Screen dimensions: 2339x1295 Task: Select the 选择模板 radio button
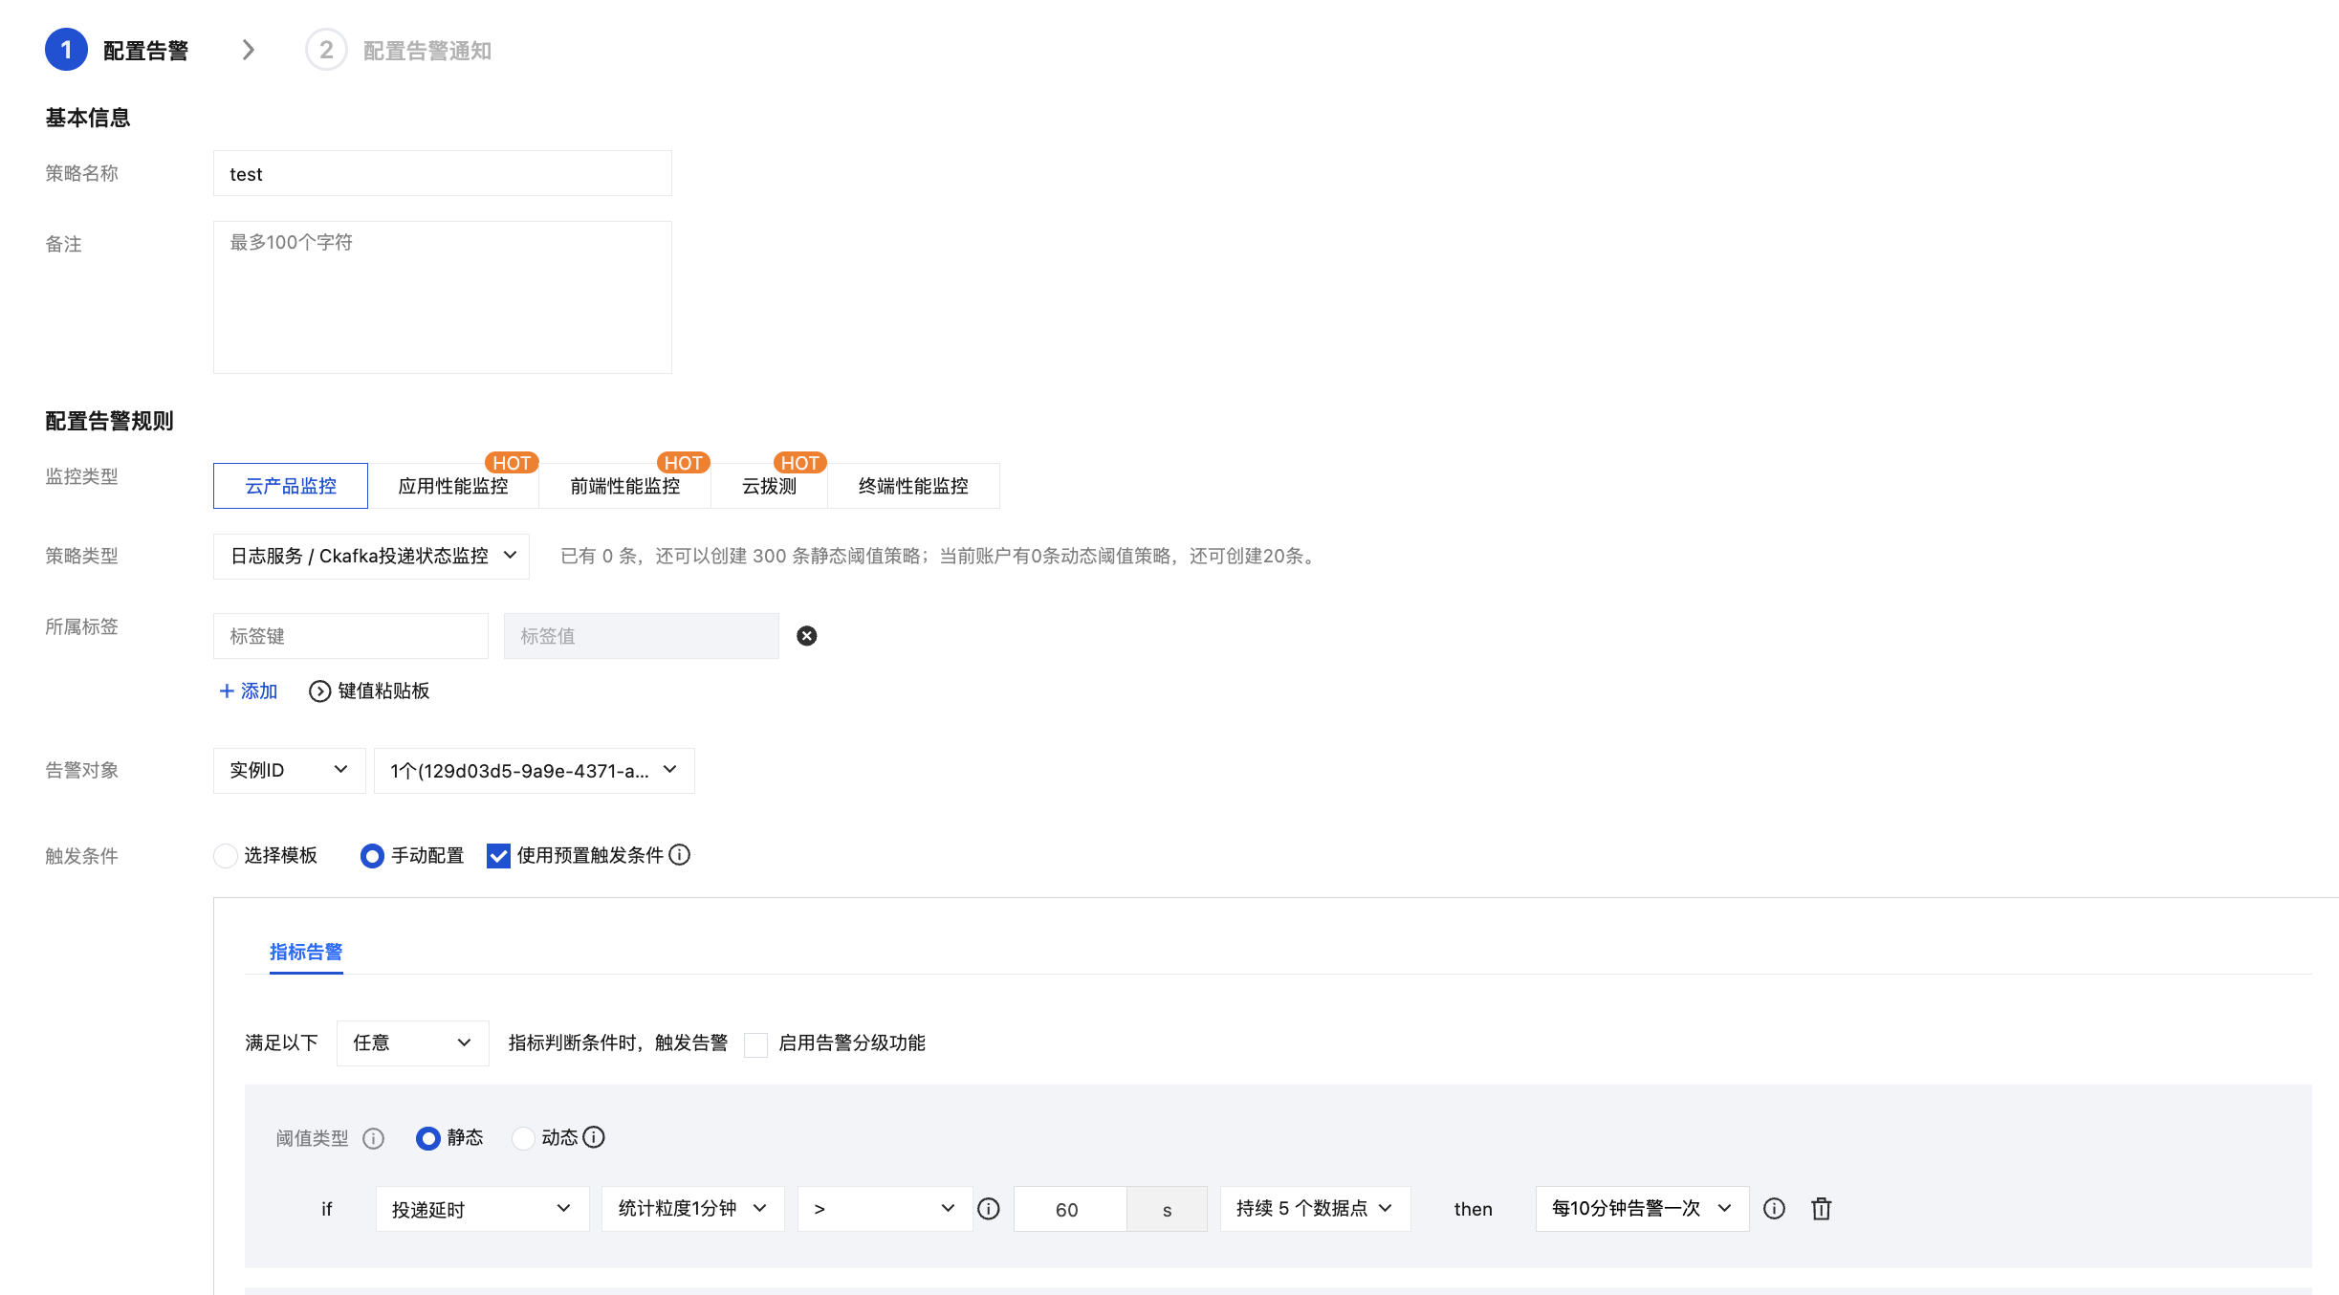[226, 856]
